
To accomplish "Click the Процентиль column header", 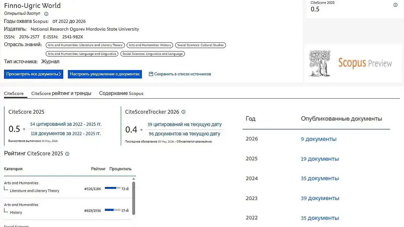I will pyautogui.click(x=121, y=169).
